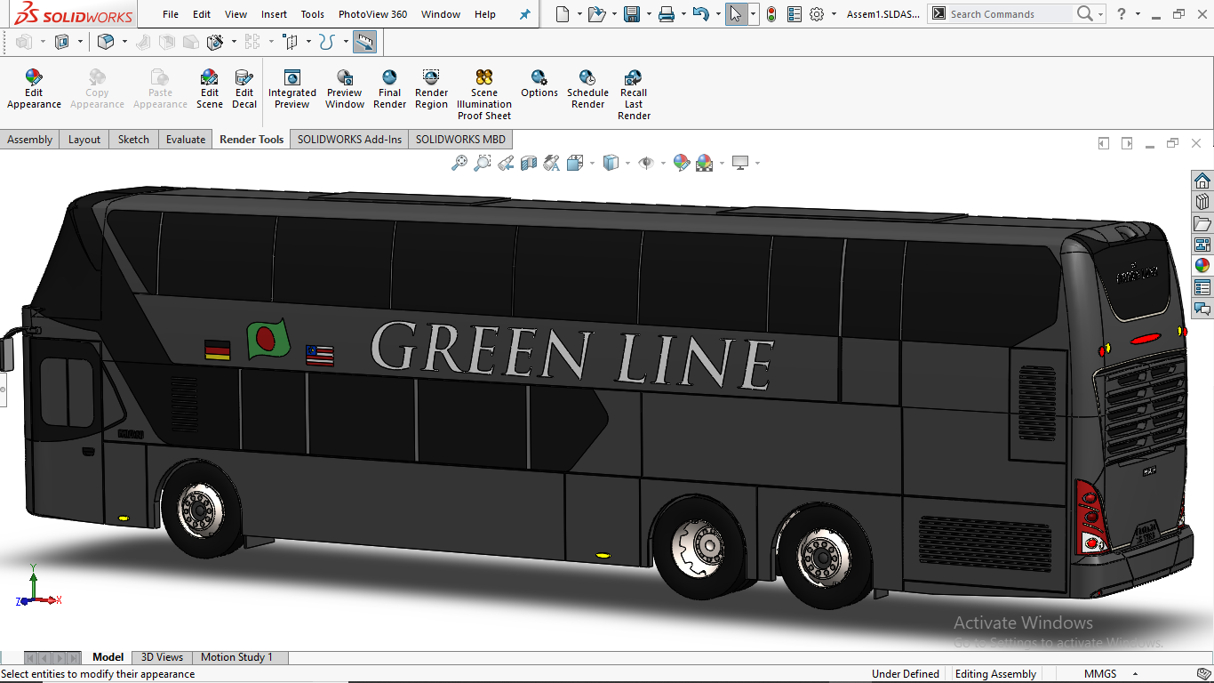Viewport: 1214px width, 683px height.
Task: Click the Zoom to Area icon
Action: coord(483,163)
